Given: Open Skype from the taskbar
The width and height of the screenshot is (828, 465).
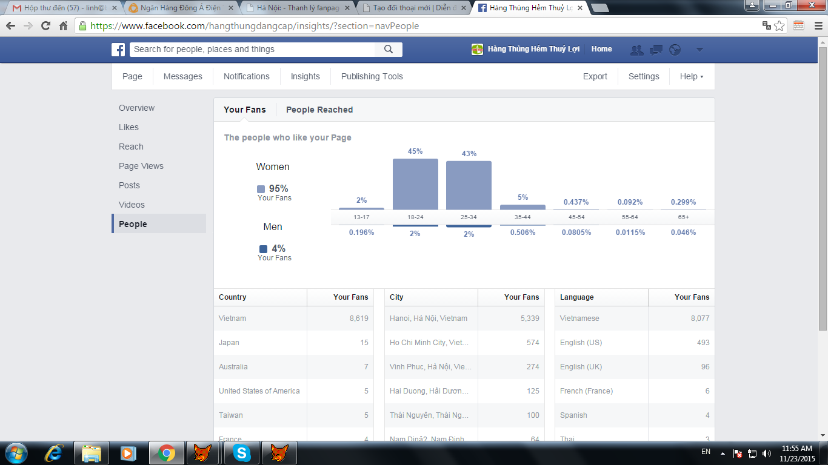Looking at the screenshot, I should (242, 453).
